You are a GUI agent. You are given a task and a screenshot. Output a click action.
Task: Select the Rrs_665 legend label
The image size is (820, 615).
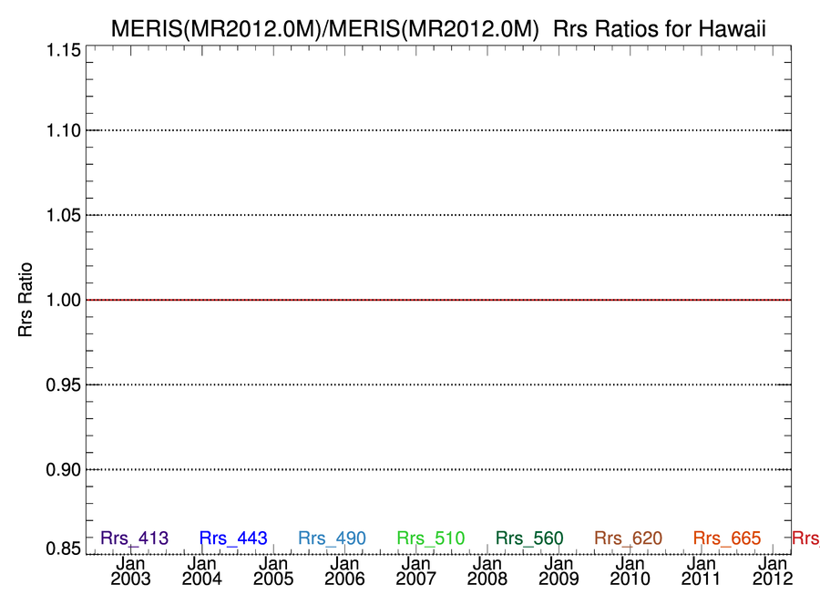point(727,538)
